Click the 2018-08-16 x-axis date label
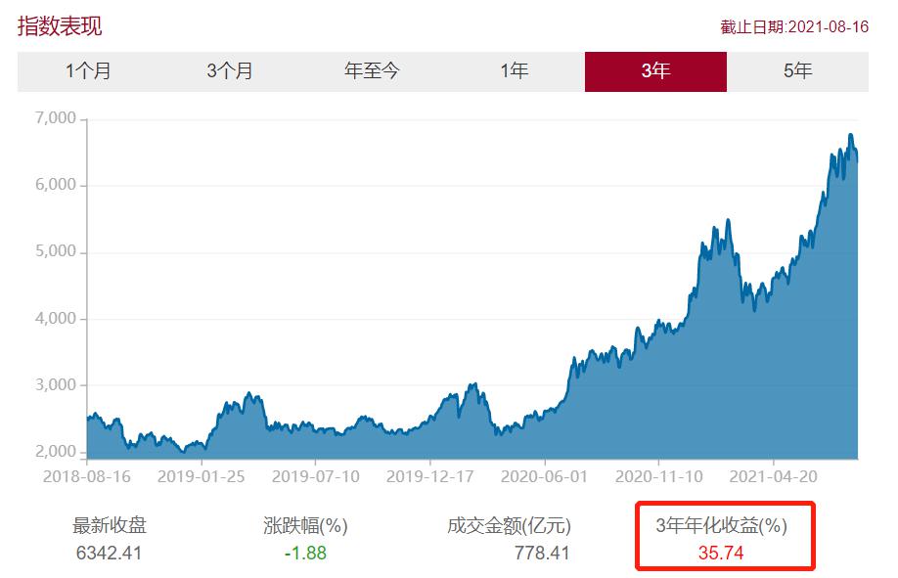The width and height of the screenshot is (898, 578). [x=88, y=476]
